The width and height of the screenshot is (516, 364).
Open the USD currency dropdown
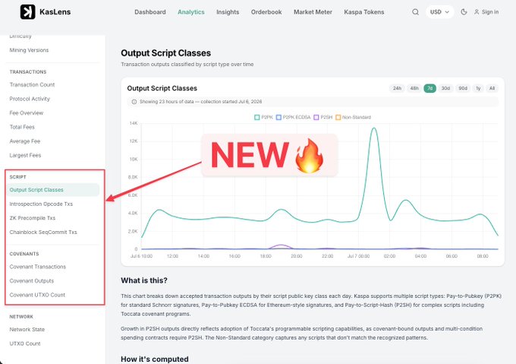(x=439, y=12)
